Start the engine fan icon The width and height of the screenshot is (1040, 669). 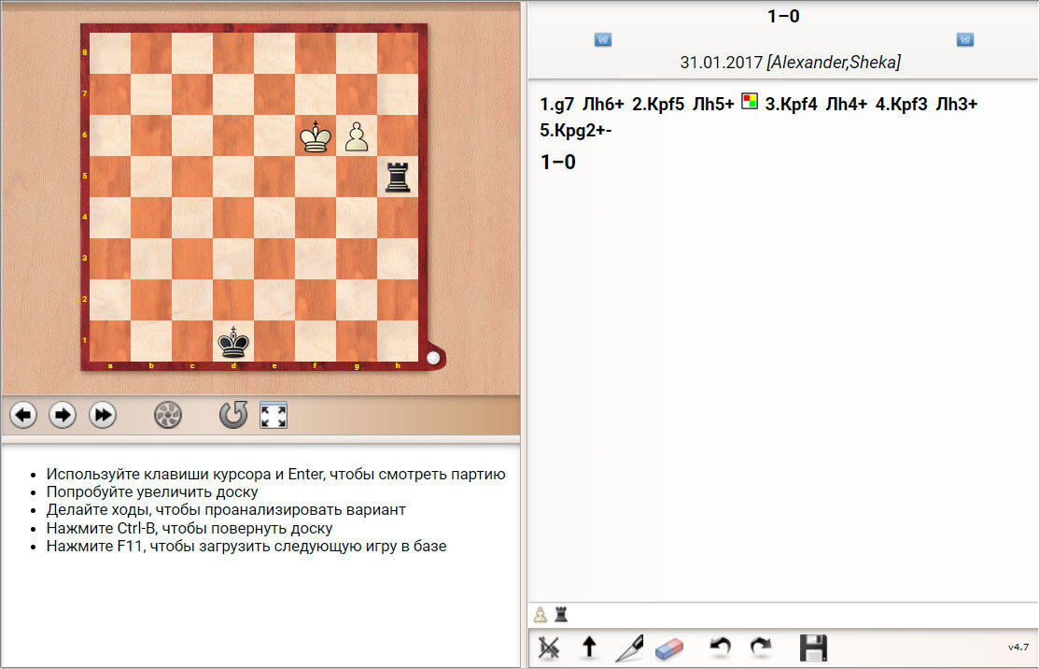[168, 416]
